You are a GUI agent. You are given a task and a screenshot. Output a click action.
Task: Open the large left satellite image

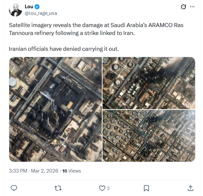click(55, 109)
